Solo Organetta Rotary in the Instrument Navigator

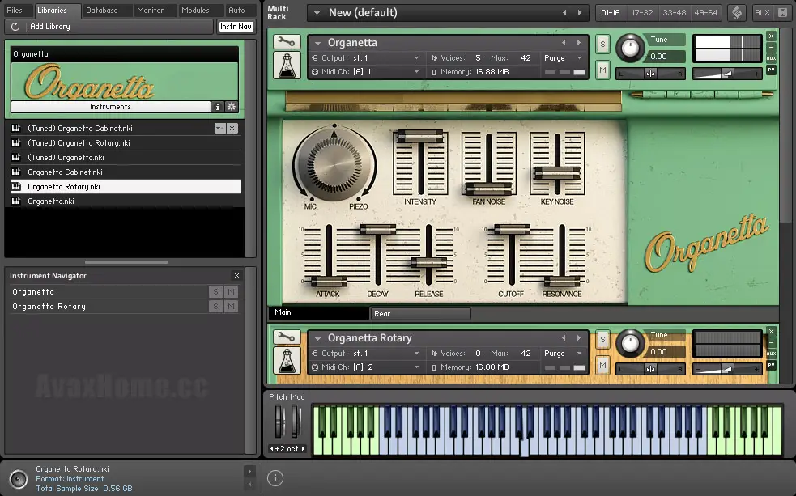point(215,307)
